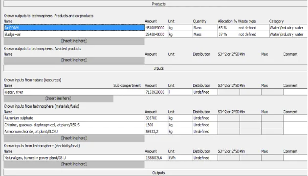The height and width of the screenshot is (176, 308).
Task: Select Natural gas, burned in power plant row
Action: tap(74, 158)
